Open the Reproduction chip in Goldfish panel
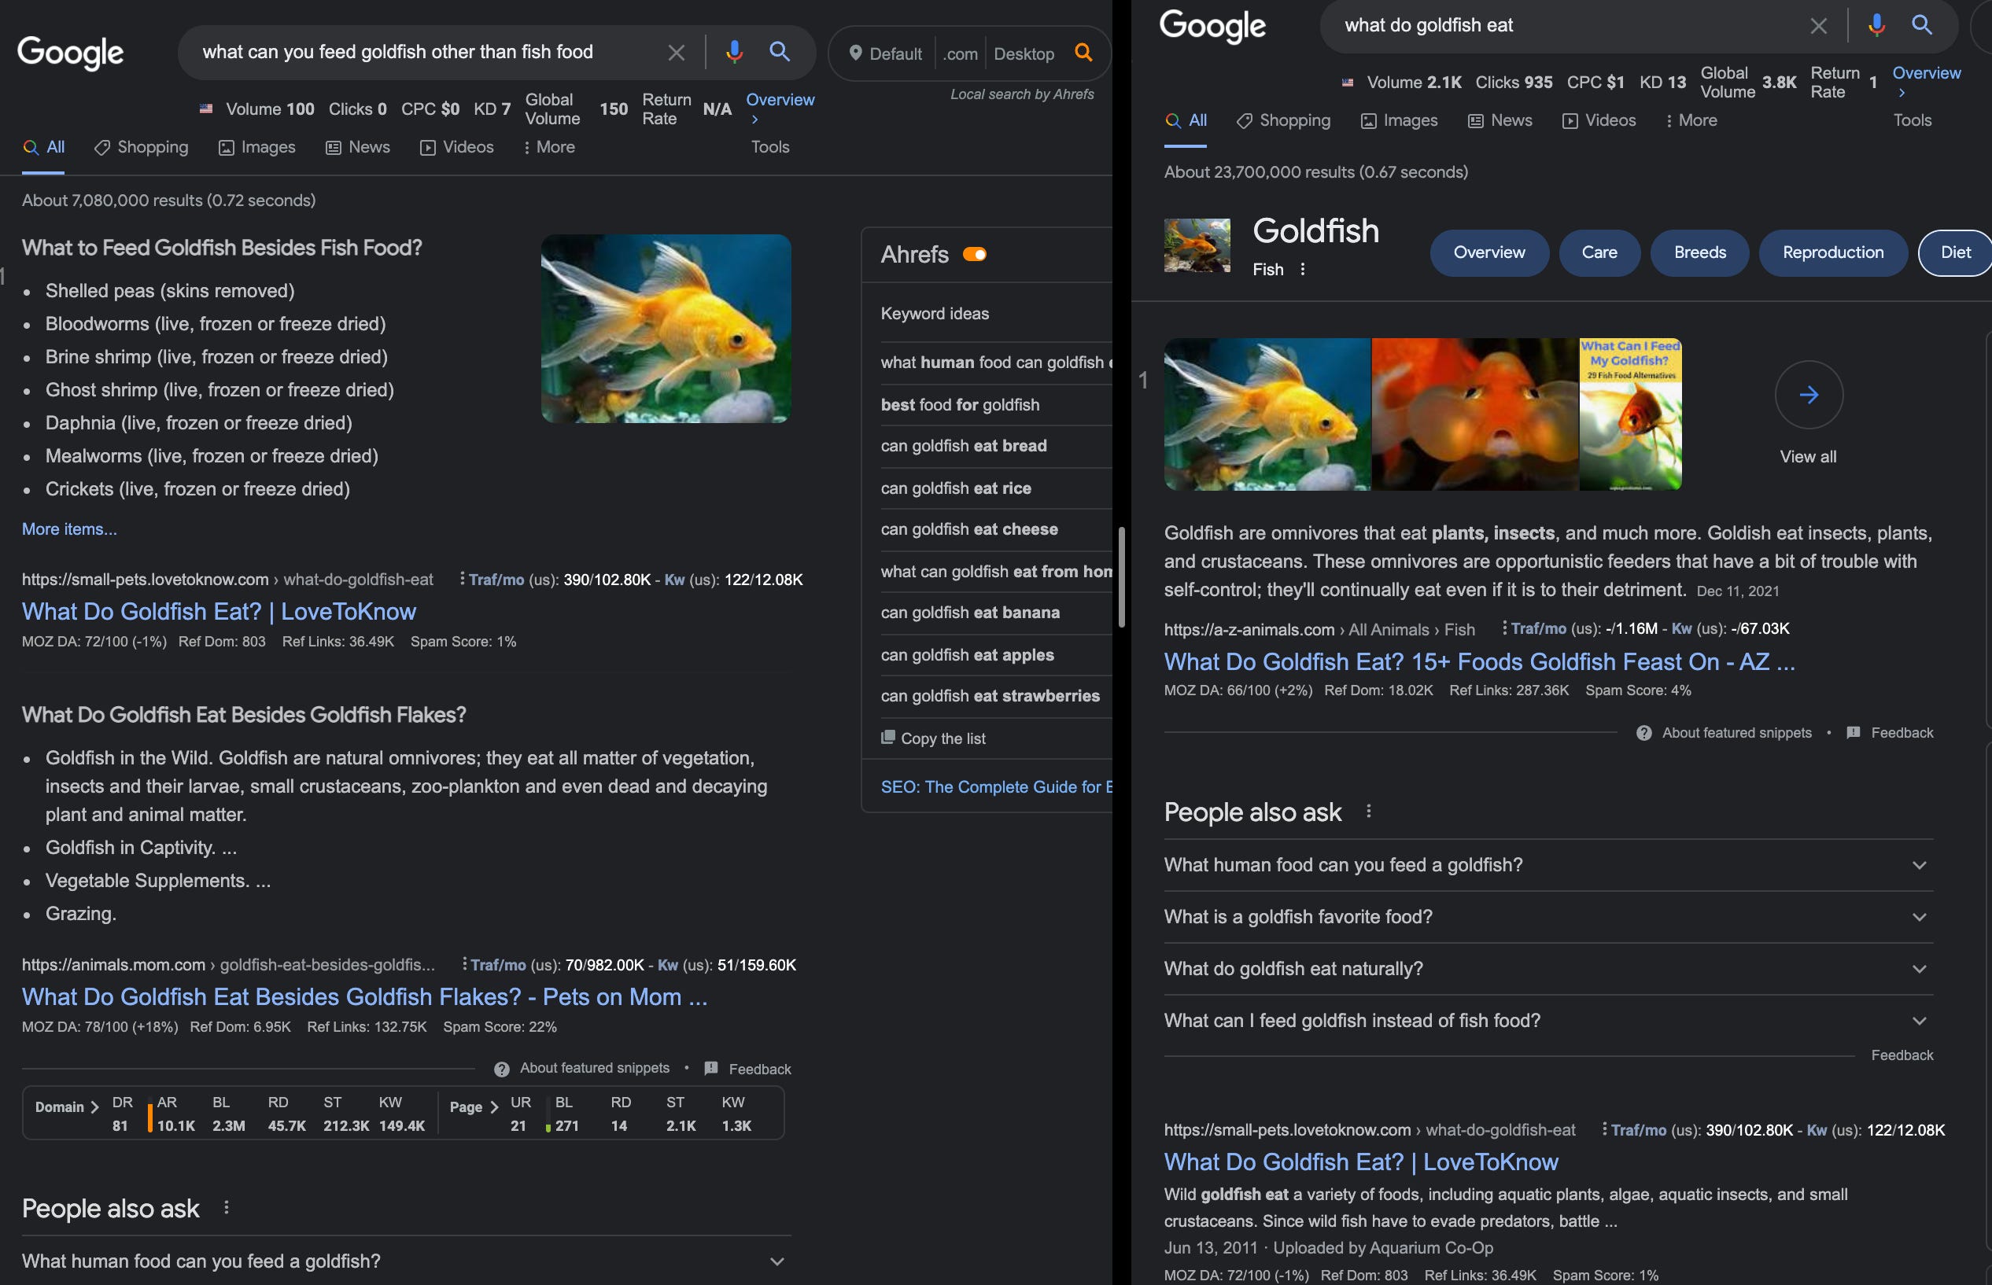 tap(1832, 252)
